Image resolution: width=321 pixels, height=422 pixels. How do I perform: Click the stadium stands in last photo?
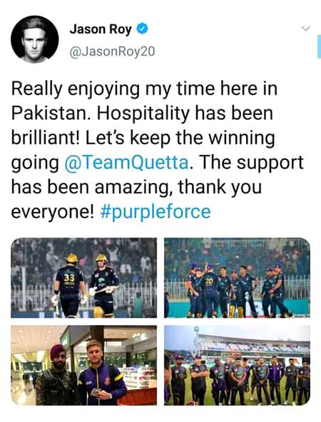click(253, 345)
